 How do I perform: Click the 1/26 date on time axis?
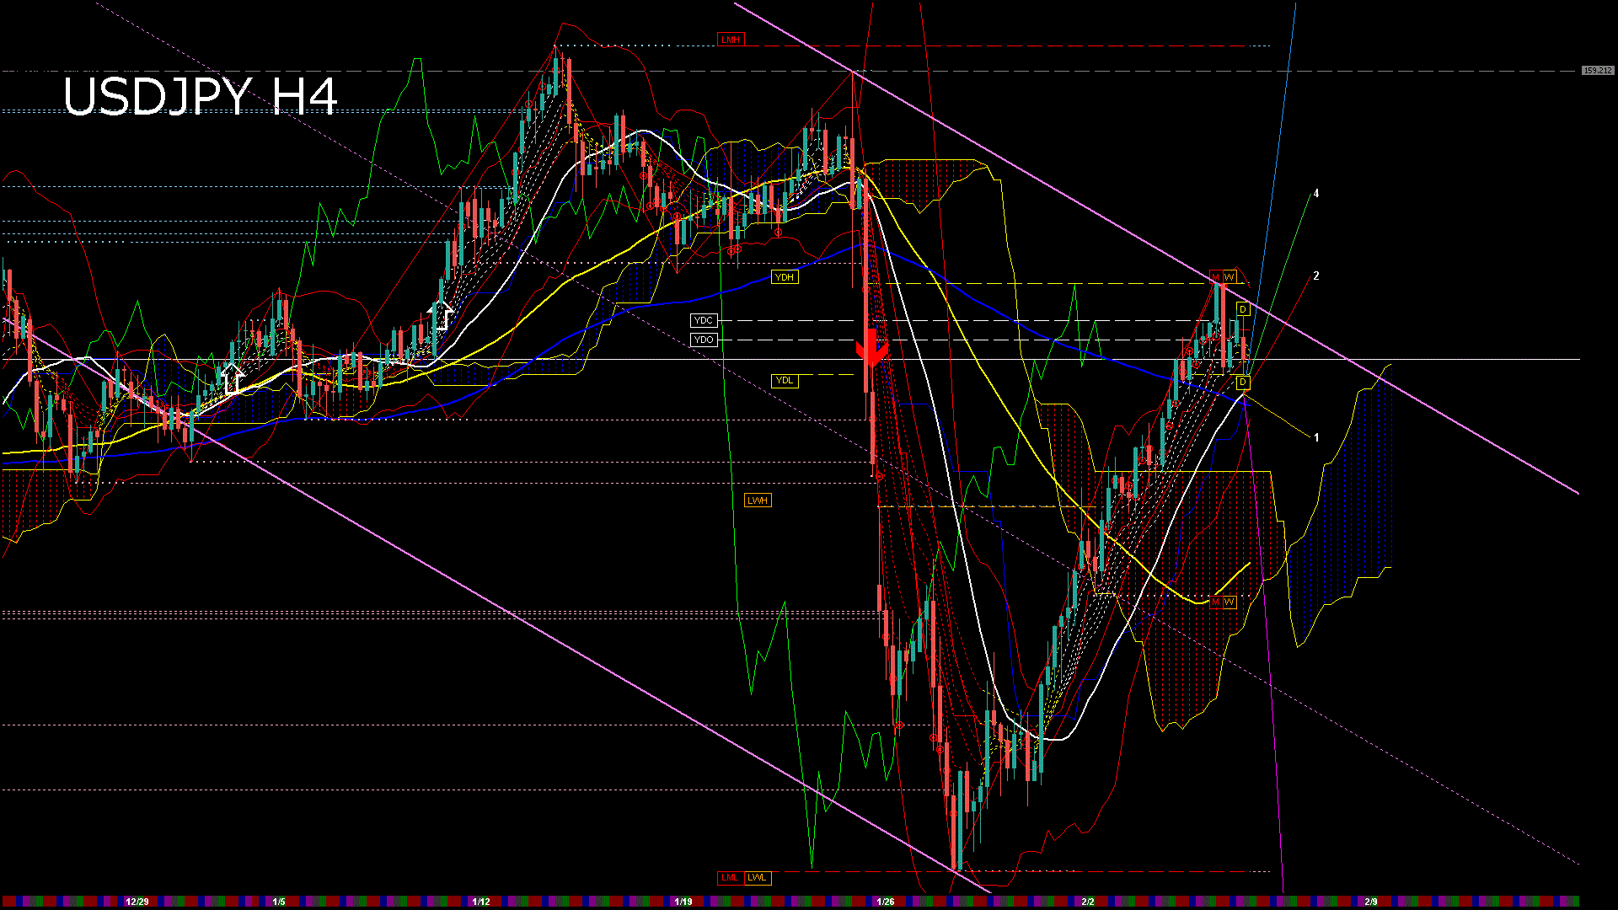pos(885,902)
